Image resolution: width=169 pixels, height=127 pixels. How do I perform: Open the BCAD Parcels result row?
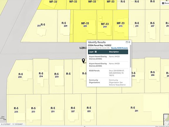[108, 73]
